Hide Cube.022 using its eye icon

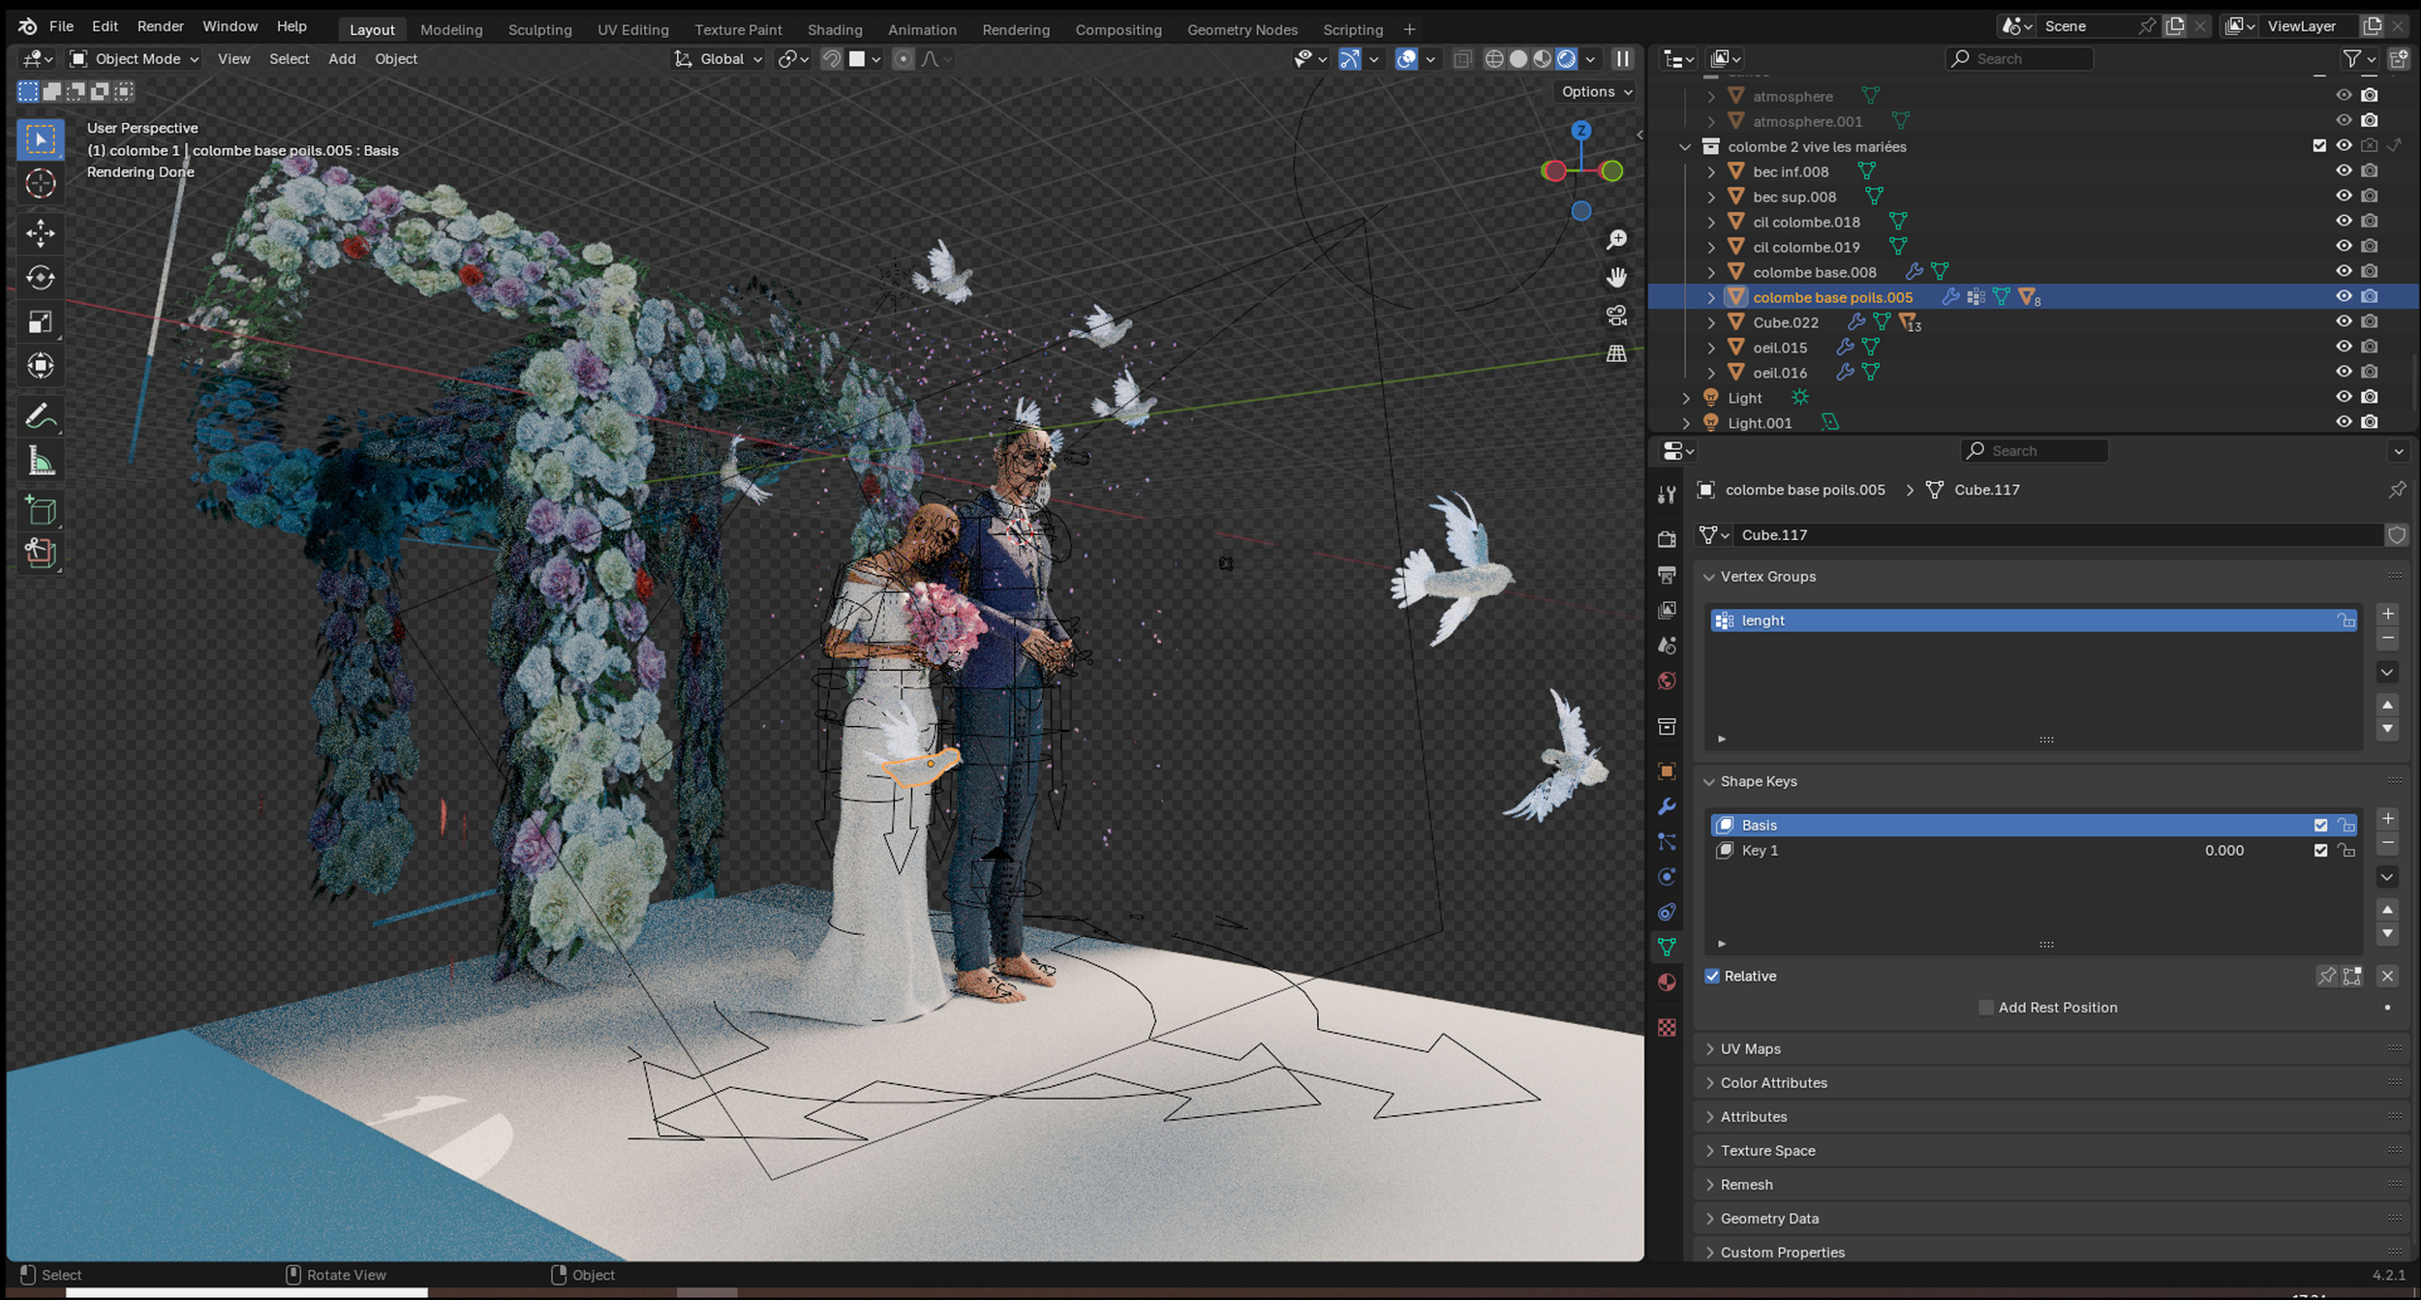click(x=2343, y=321)
